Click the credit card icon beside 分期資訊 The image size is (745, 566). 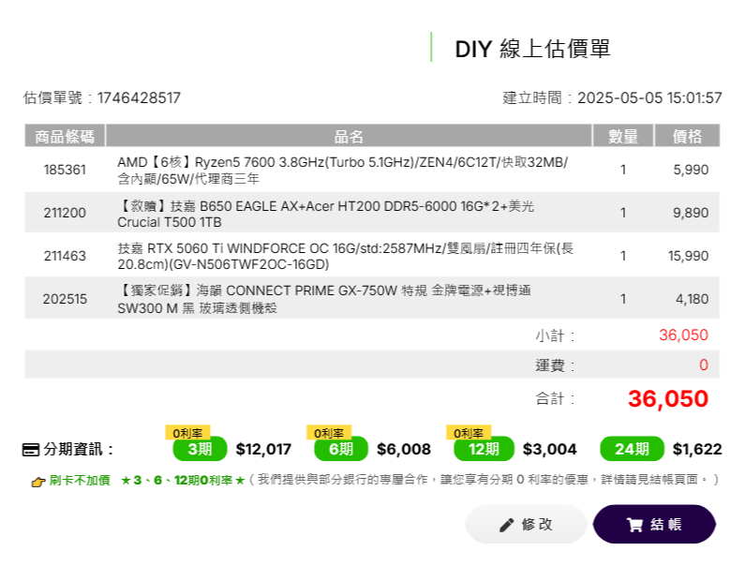click(x=31, y=450)
